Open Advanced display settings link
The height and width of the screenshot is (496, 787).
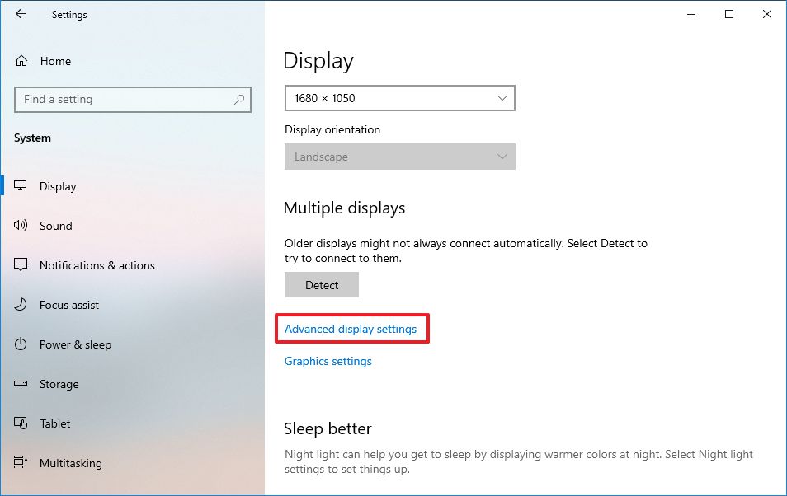point(351,329)
